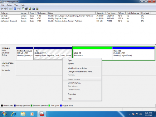This screenshot has height=117, width=156.
Task: Show hidden tray icons arrow
Action: pyautogui.click(x=129, y=114)
